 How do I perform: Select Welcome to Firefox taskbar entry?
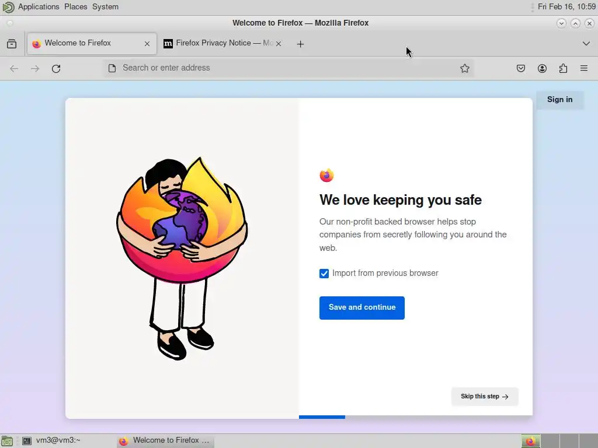(x=165, y=441)
